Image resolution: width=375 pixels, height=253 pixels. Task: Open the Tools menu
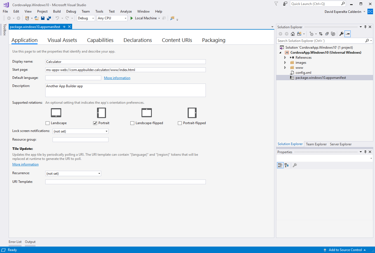(99, 11)
